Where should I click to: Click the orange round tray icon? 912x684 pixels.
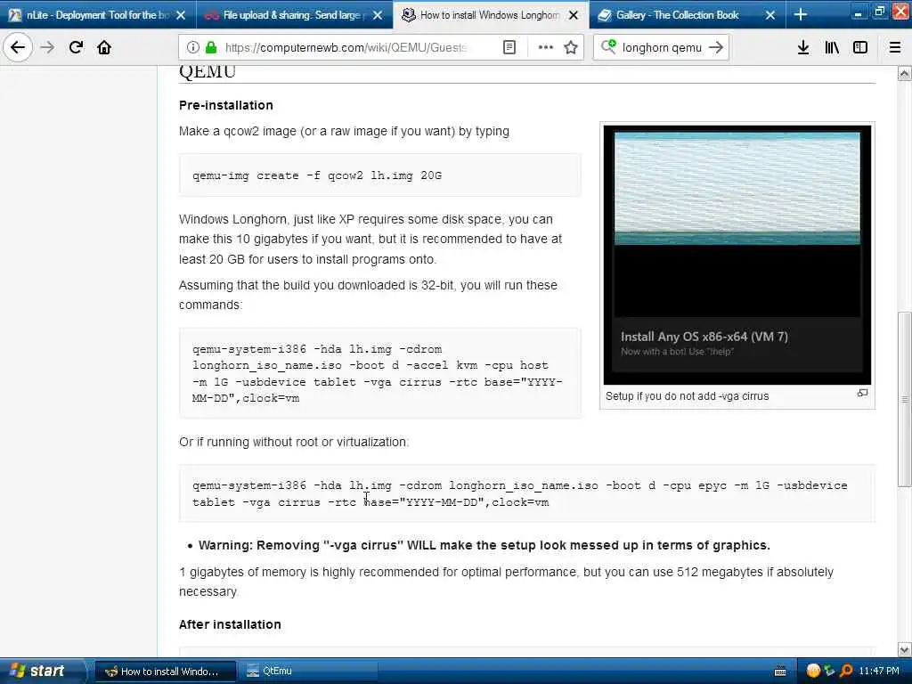coord(813,672)
